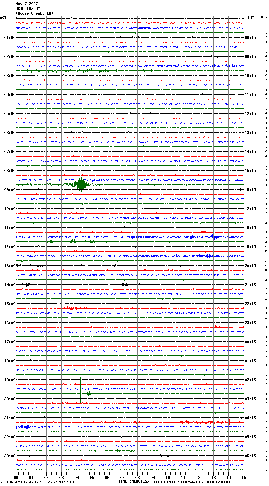The height and width of the screenshot is (486, 269).
Task: Select the "17:00" MST time label
Action: [x=10, y=342]
